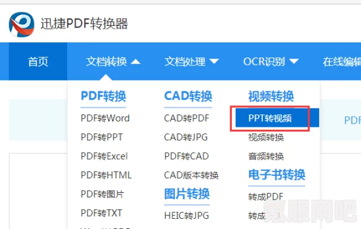The image size is (361, 229).
Task: Collapse the 文档转换 dropdown menu
Action: [113, 61]
